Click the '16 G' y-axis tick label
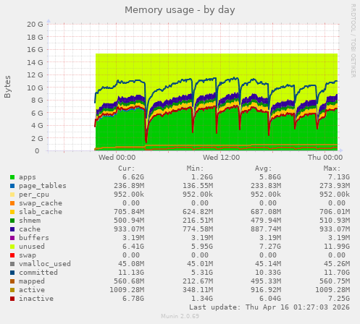Viewport: 360px width, 324px height. (35, 49)
